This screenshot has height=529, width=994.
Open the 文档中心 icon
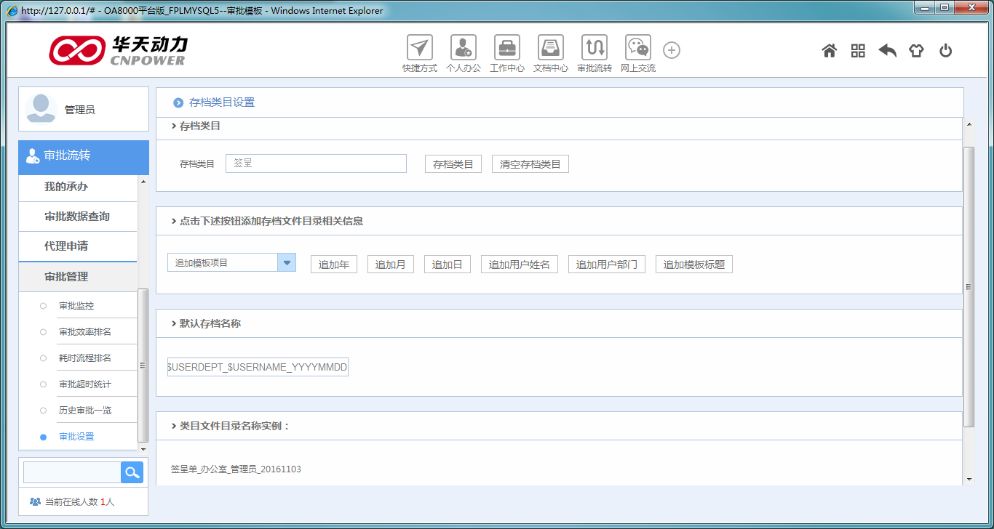[550, 49]
